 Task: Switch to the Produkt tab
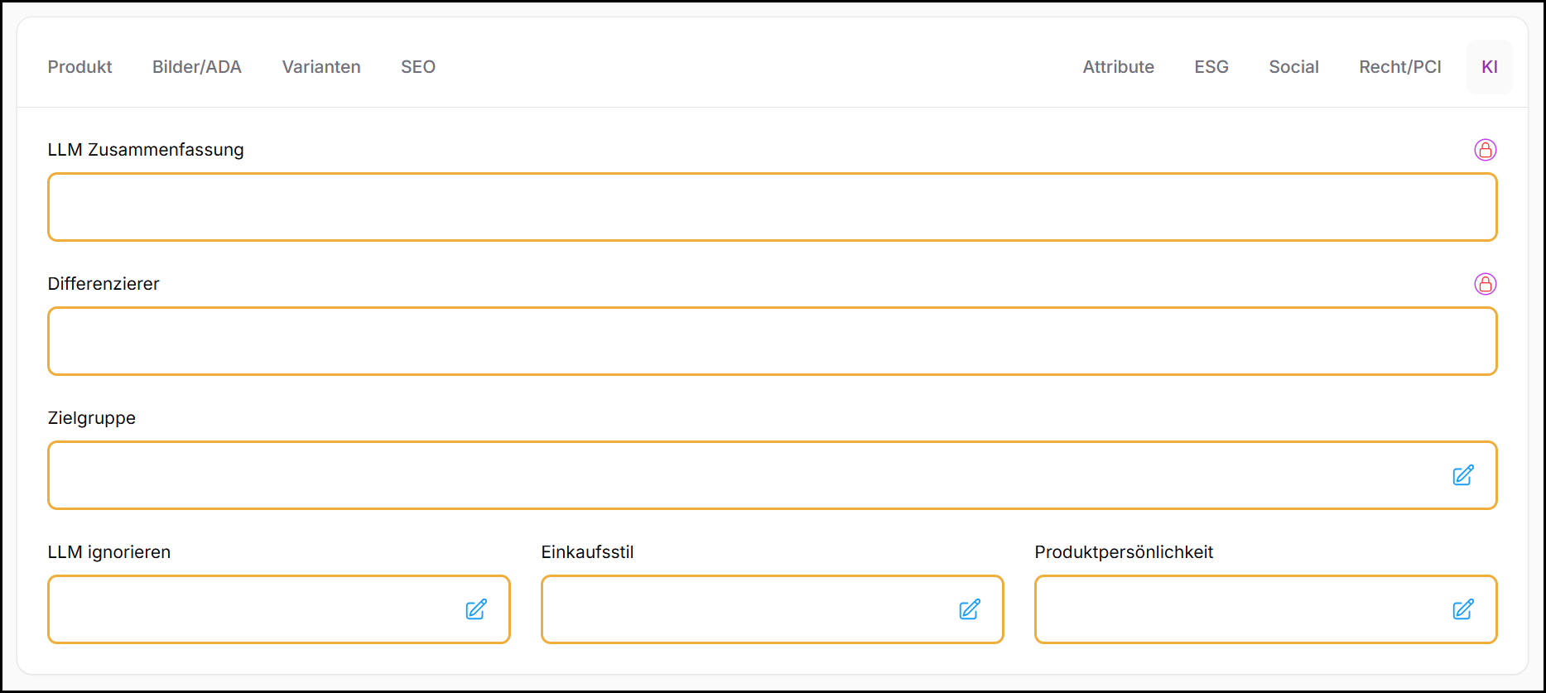pos(79,67)
